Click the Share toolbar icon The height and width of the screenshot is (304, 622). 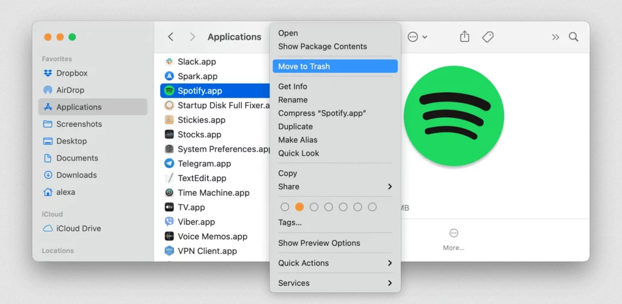pyautogui.click(x=464, y=37)
